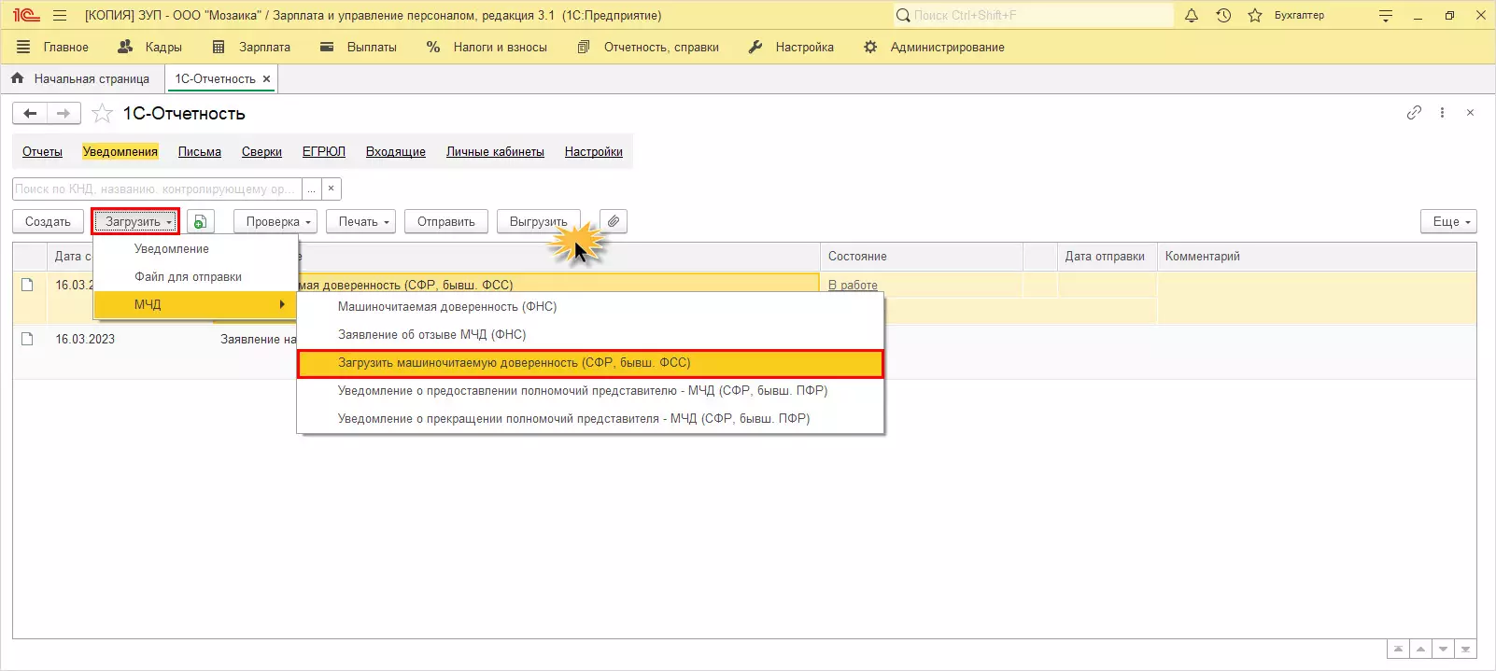Open the 1C main menu hamburger icon
The height and width of the screenshot is (671, 1496).
point(60,16)
